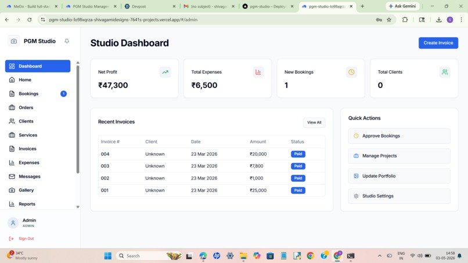Viewport: 468px width, 263px height.
Task: Switch to the MeDo browser tab
Action: click(32, 6)
